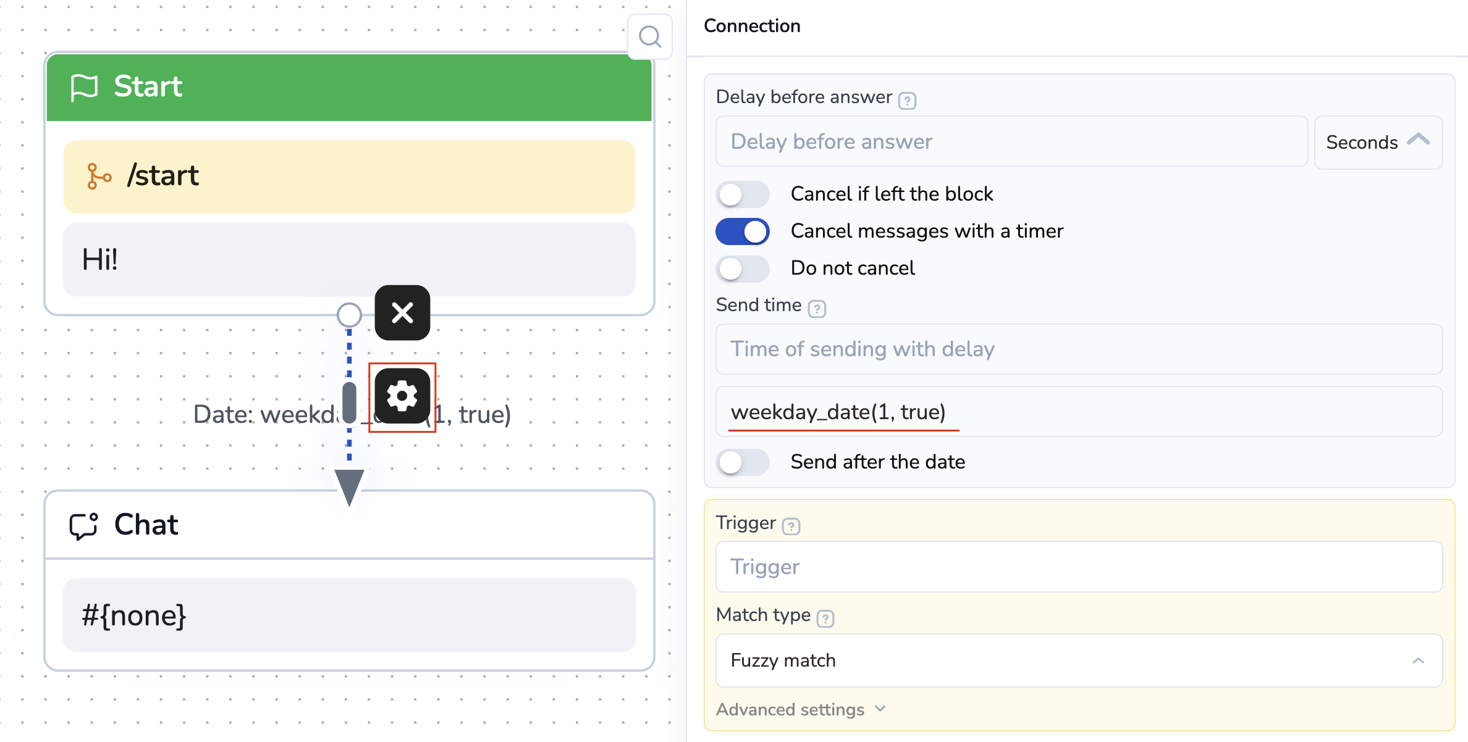This screenshot has width=1468, height=742.
Task: Click the search magnifier icon on canvas
Action: point(650,37)
